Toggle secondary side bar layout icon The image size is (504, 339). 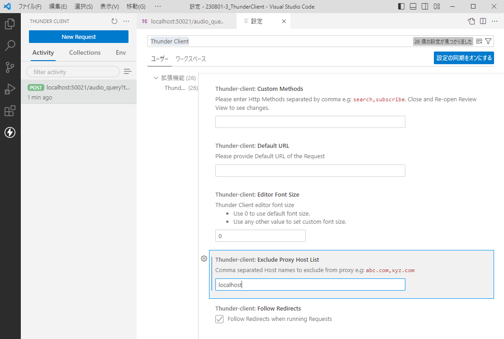pos(425,6)
